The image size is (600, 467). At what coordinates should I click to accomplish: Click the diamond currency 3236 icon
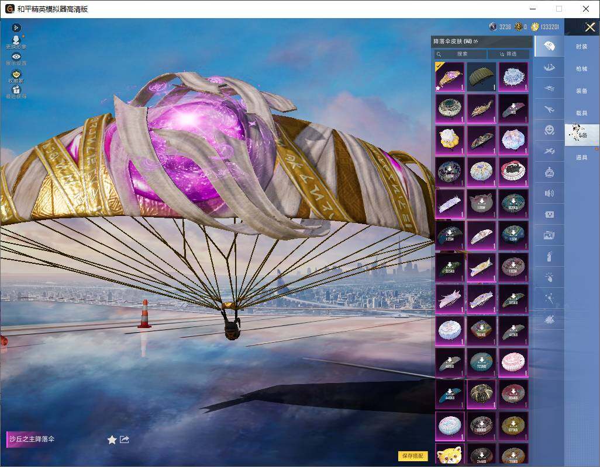click(493, 27)
